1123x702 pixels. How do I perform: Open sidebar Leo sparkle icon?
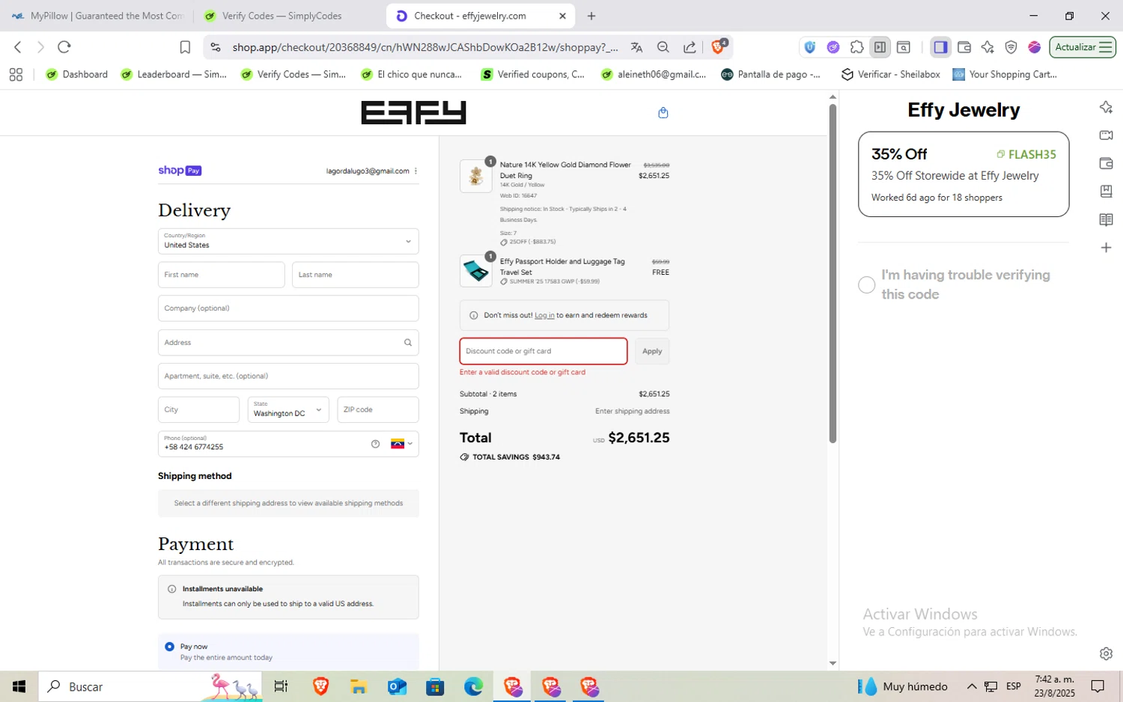[1106, 107]
